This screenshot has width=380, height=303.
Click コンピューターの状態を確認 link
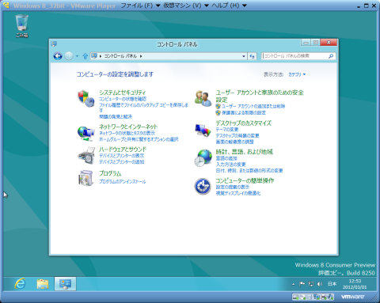pos(123,99)
